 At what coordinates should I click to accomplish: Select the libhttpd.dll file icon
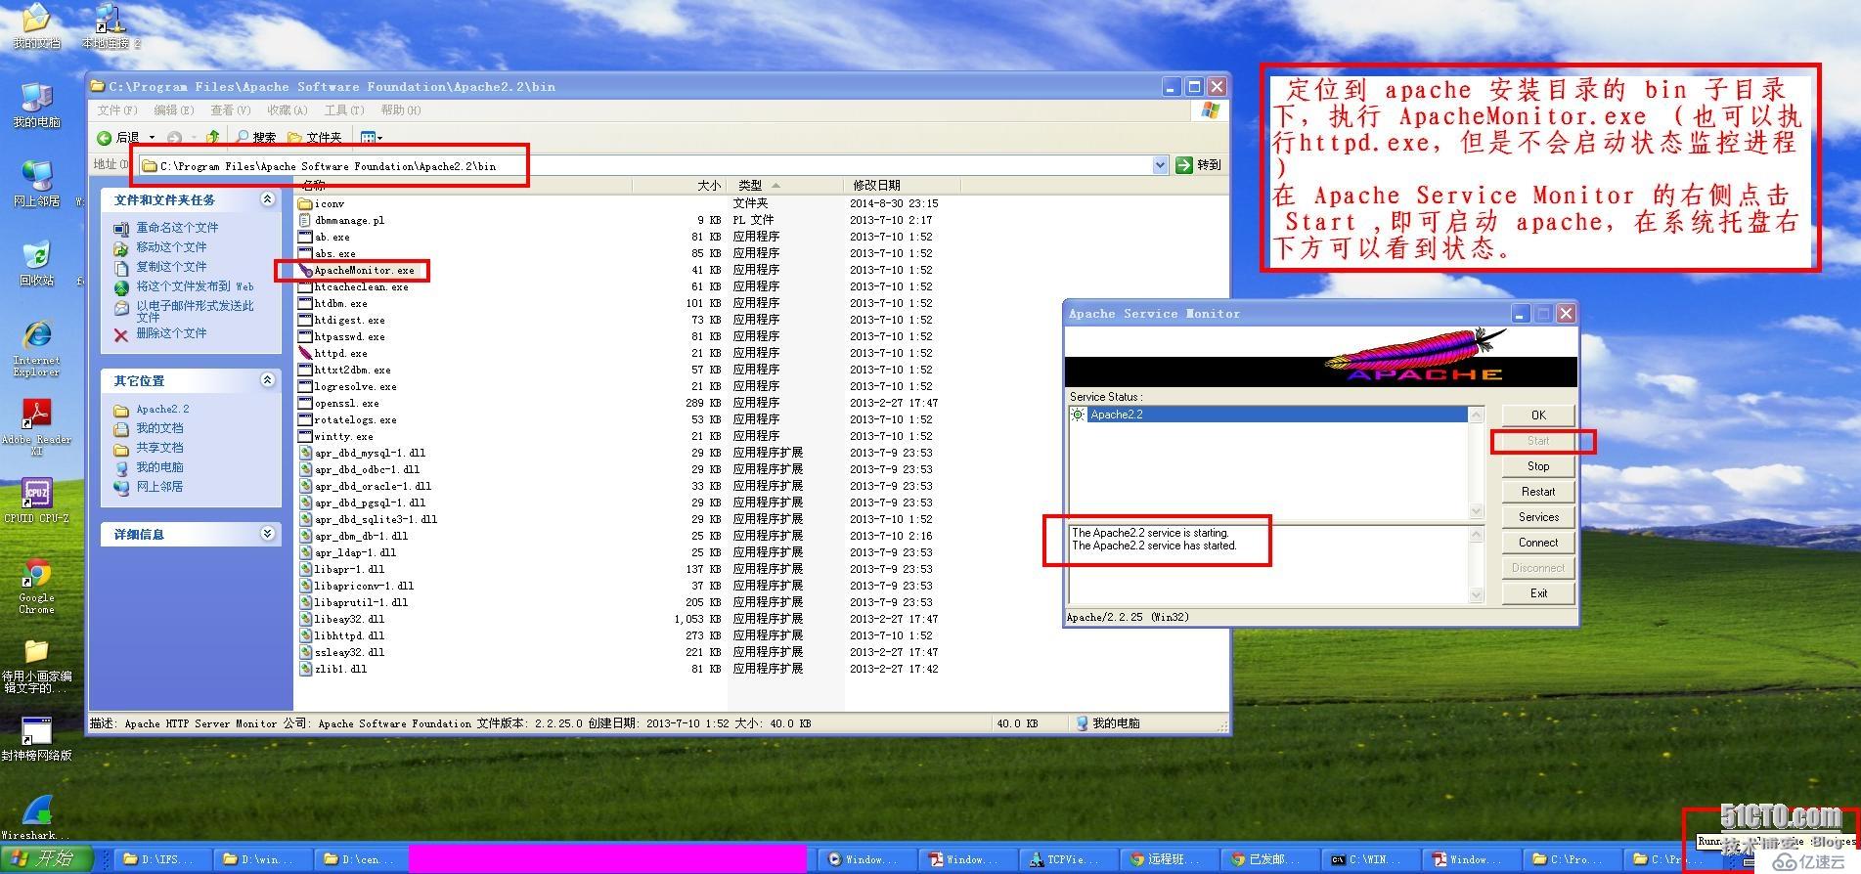pyautogui.click(x=305, y=635)
